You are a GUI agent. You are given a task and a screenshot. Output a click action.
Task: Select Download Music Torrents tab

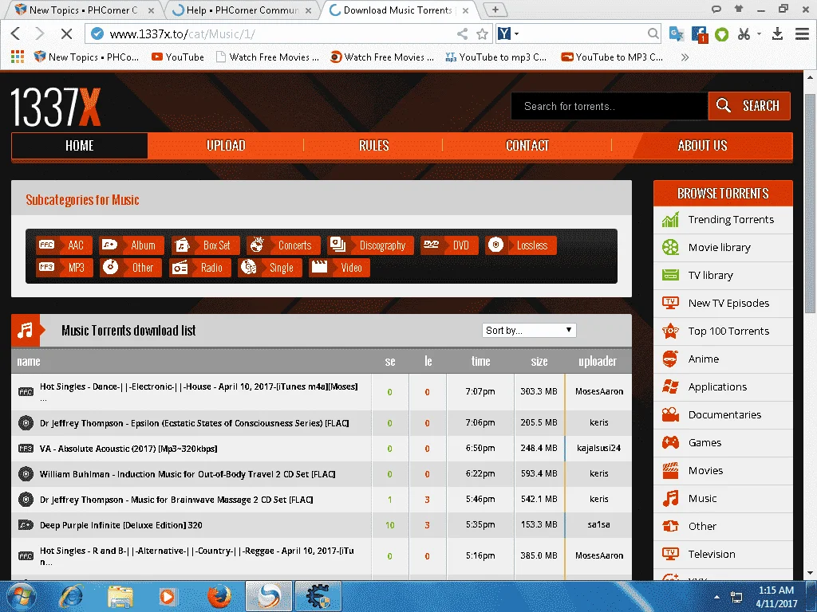399,10
